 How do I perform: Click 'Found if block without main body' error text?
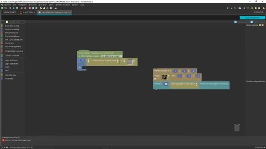point(18,140)
